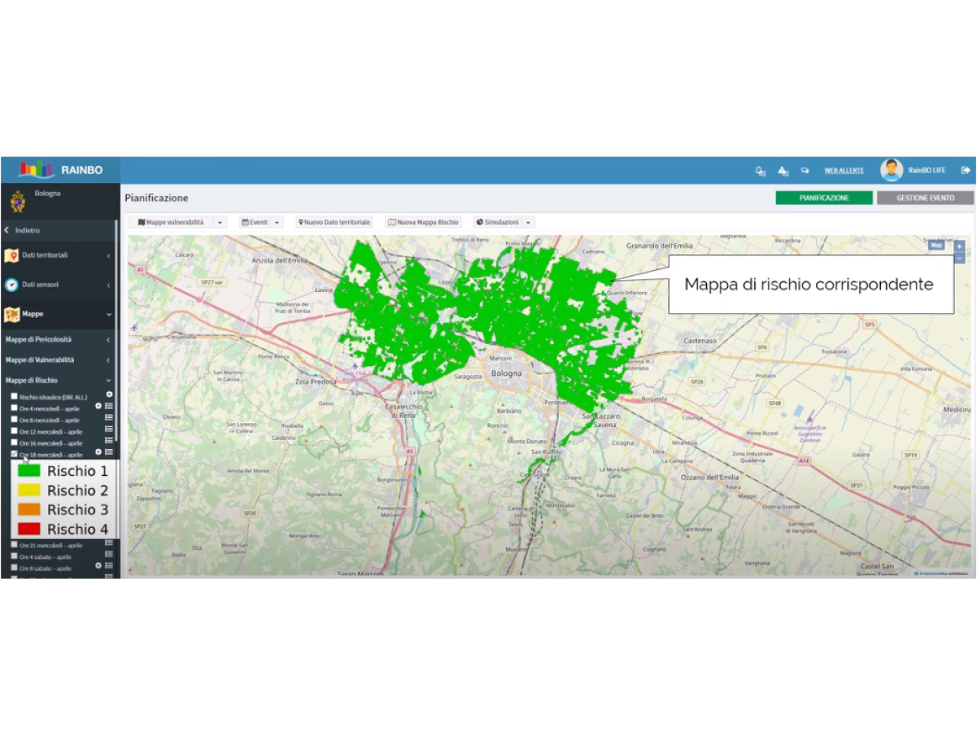Screen dimensions: 977x732
Task: Expand Dati territoriali sidebar chevron
Action: click(108, 255)
